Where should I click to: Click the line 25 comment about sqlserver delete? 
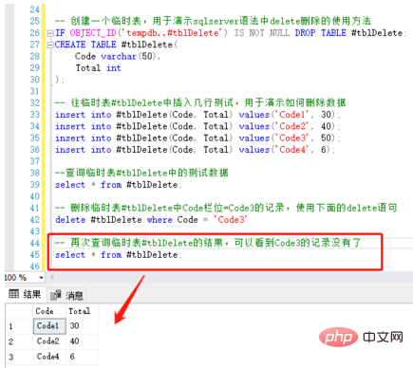coord(213,21)
